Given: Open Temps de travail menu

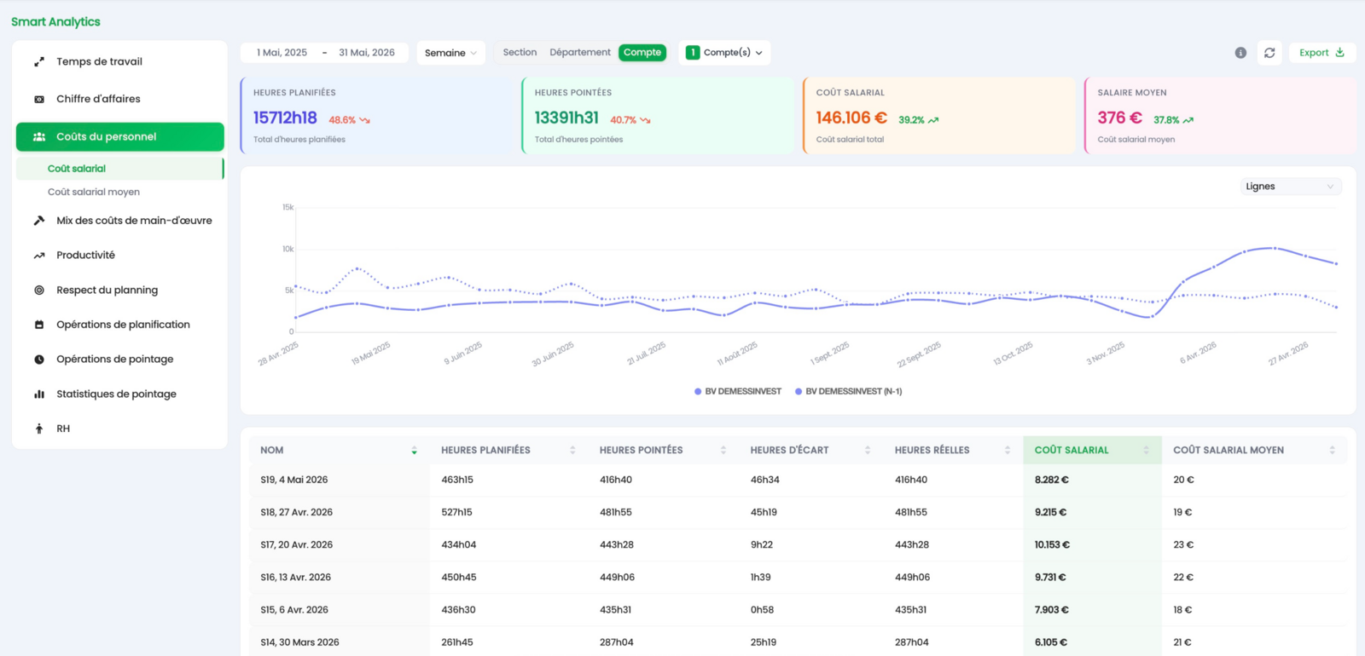Looking at the screenshot, I should click(x=119, y=62).
